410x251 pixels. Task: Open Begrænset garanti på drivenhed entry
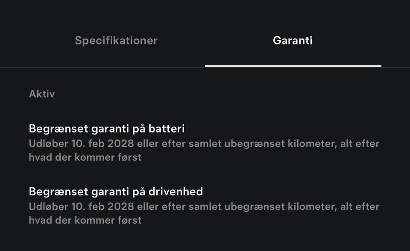116,191
